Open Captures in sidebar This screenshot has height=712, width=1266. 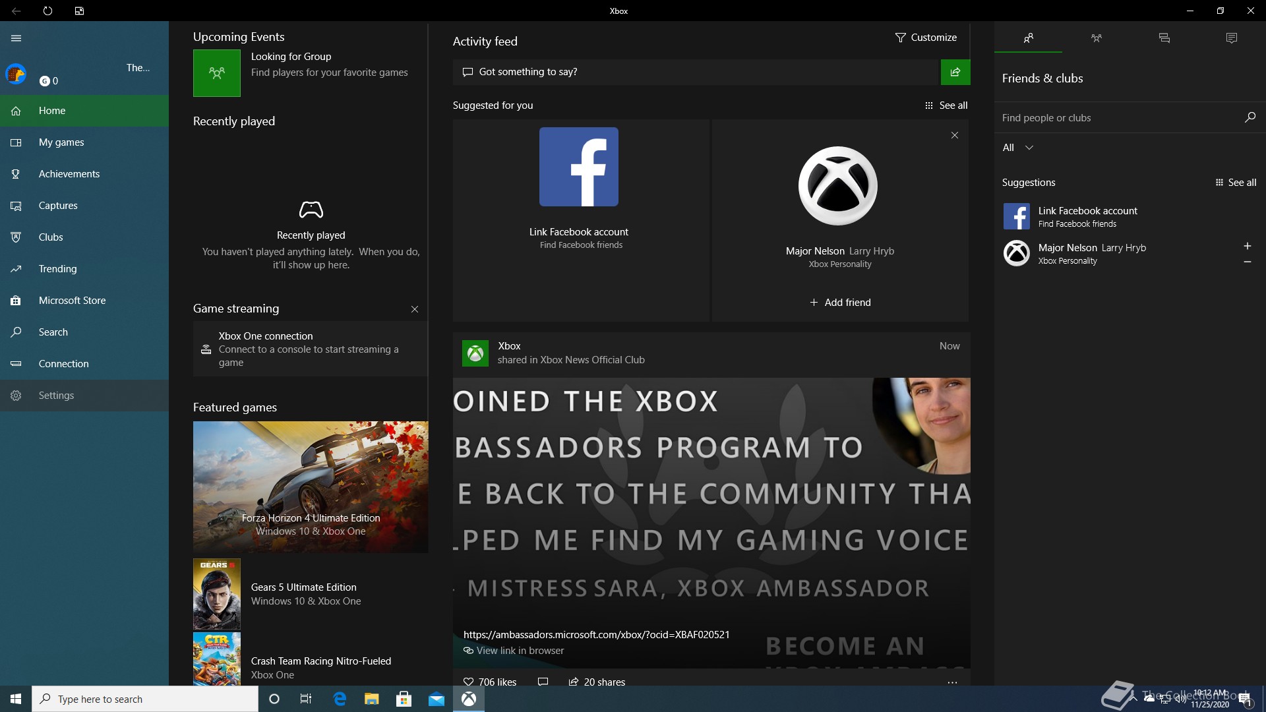pyautogui.click(x=84, y=206)
